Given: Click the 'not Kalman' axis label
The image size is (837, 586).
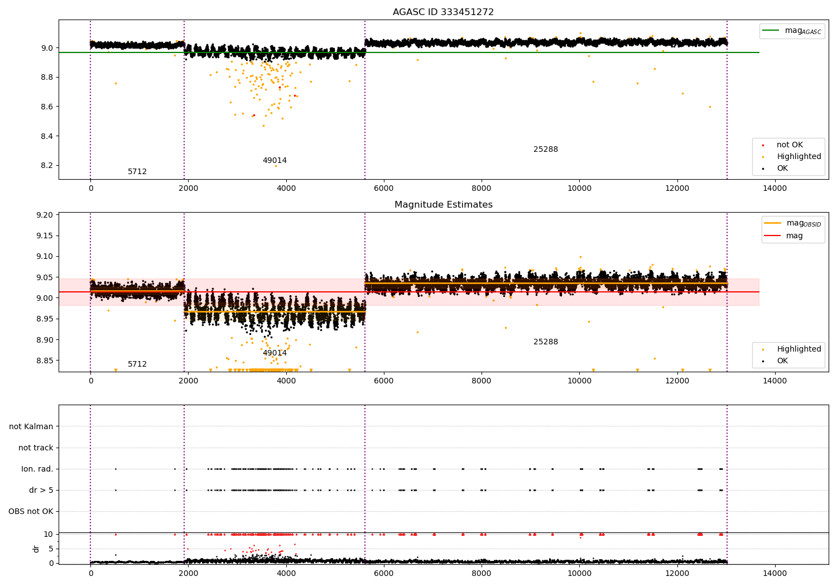Looking at the screenshot, I should tap(31, 427).
